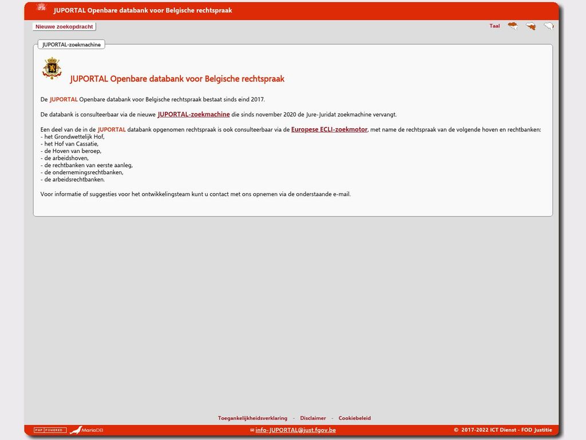Open the Europese ECLI-zoekmotor link
The width and height of the screenshot is (586, 440).
pos(329,129)
